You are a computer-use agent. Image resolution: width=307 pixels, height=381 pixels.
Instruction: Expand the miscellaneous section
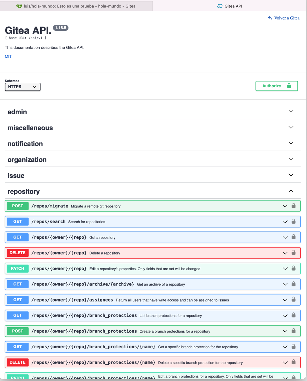[291, 127]
